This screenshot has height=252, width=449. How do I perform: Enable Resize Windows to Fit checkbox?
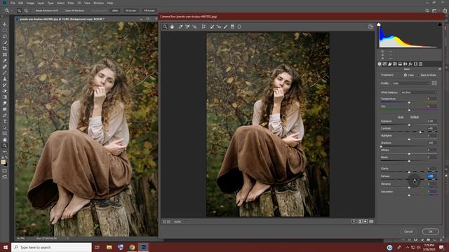coord(33,10)
